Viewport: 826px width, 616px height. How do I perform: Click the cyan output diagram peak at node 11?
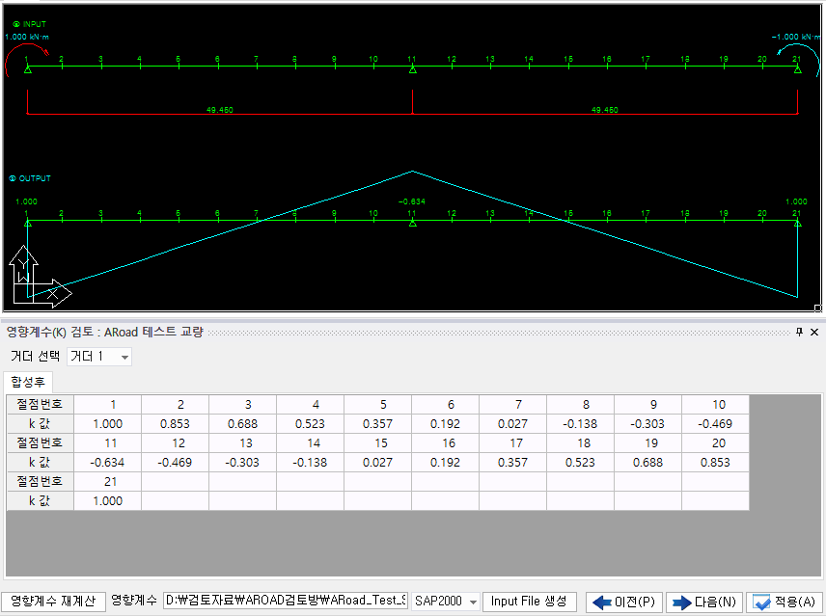(x=412, y=171)
